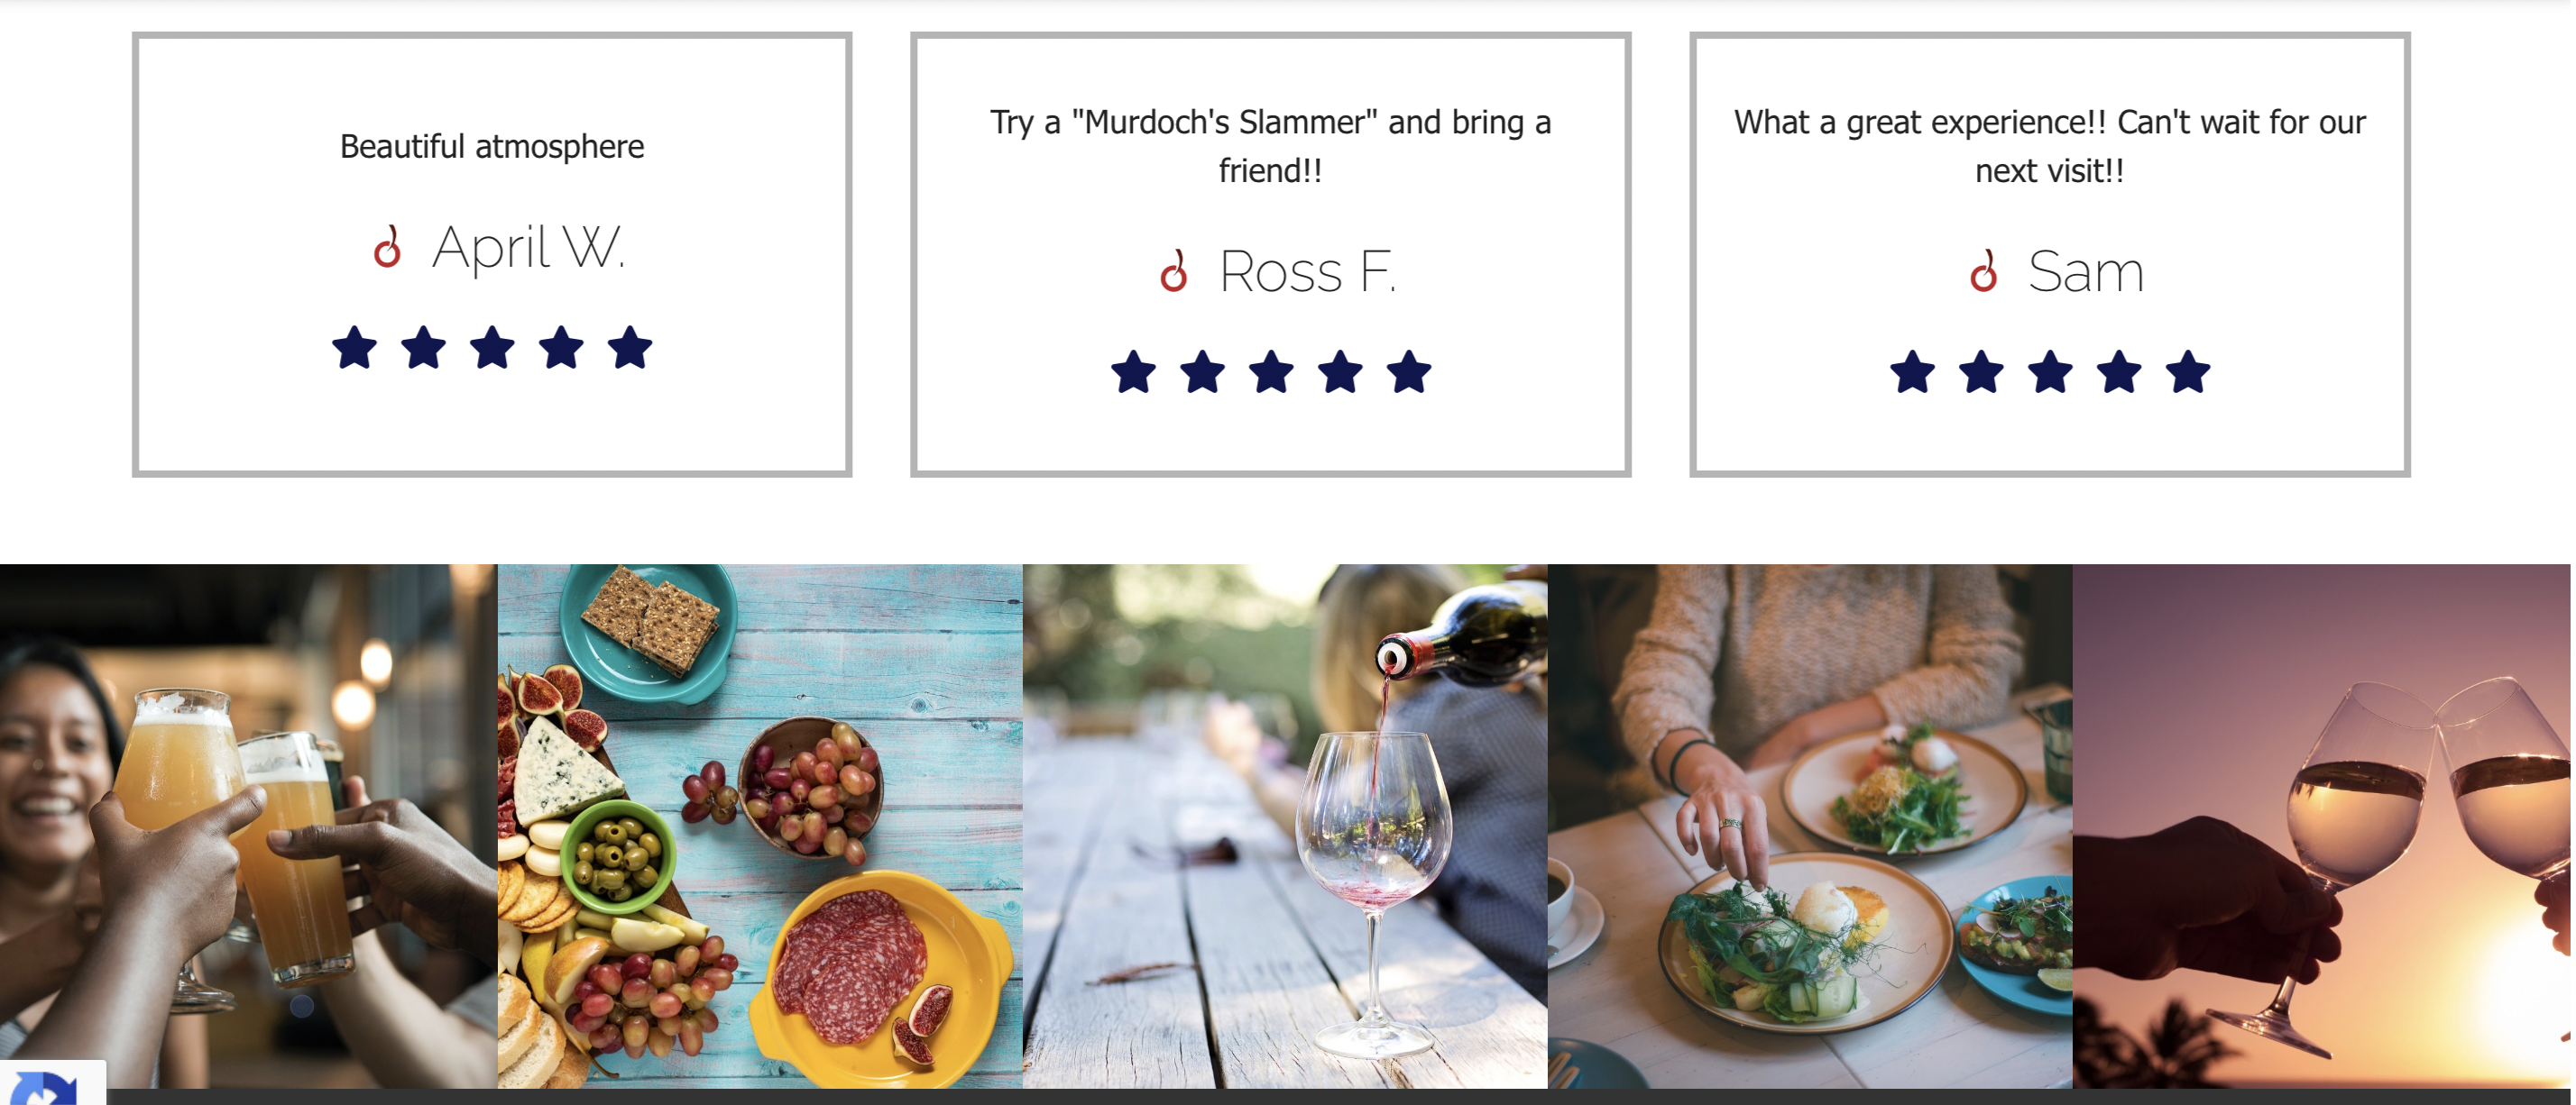The image size is (2576, 1105).
Task: Click the "Murdoch's Slammer" review text
Action: click(1270, 146)
